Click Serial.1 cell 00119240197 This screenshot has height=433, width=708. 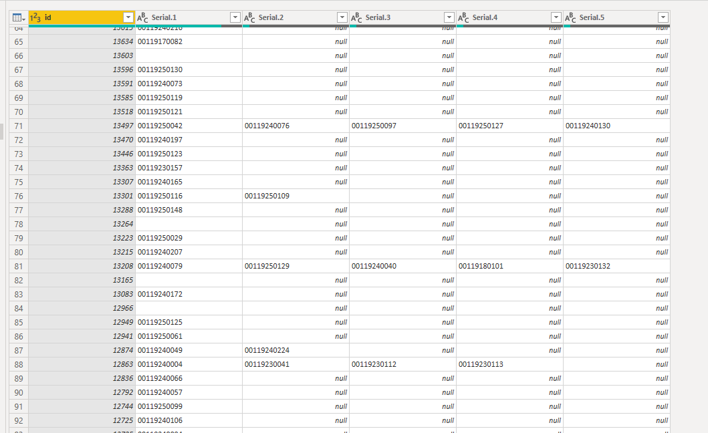(189, 140)
